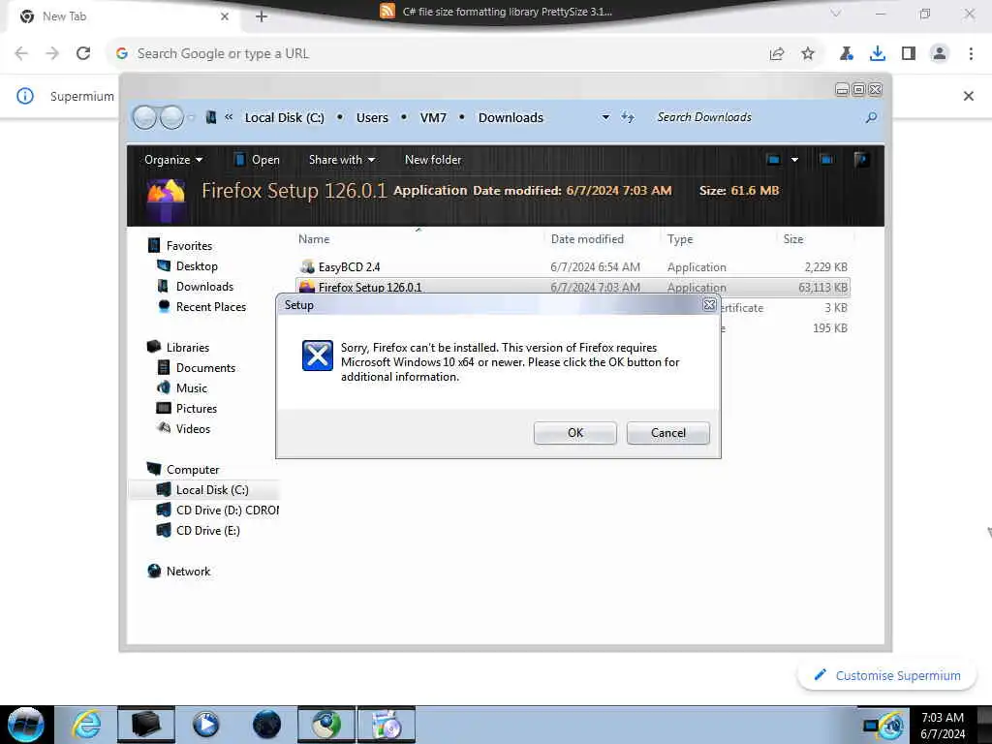Open the browser downloads icon
Screen dimensions: 992x744
click(878, 54)
